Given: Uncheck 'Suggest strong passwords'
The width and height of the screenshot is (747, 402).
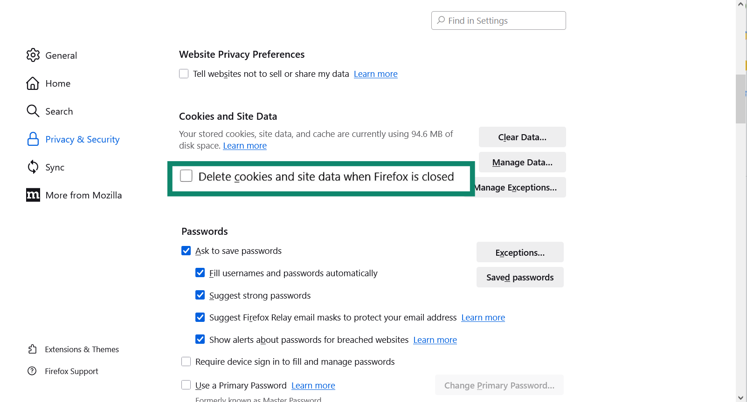Looking at the screenshot, I should pyautogui.click(x=200, y=295).
